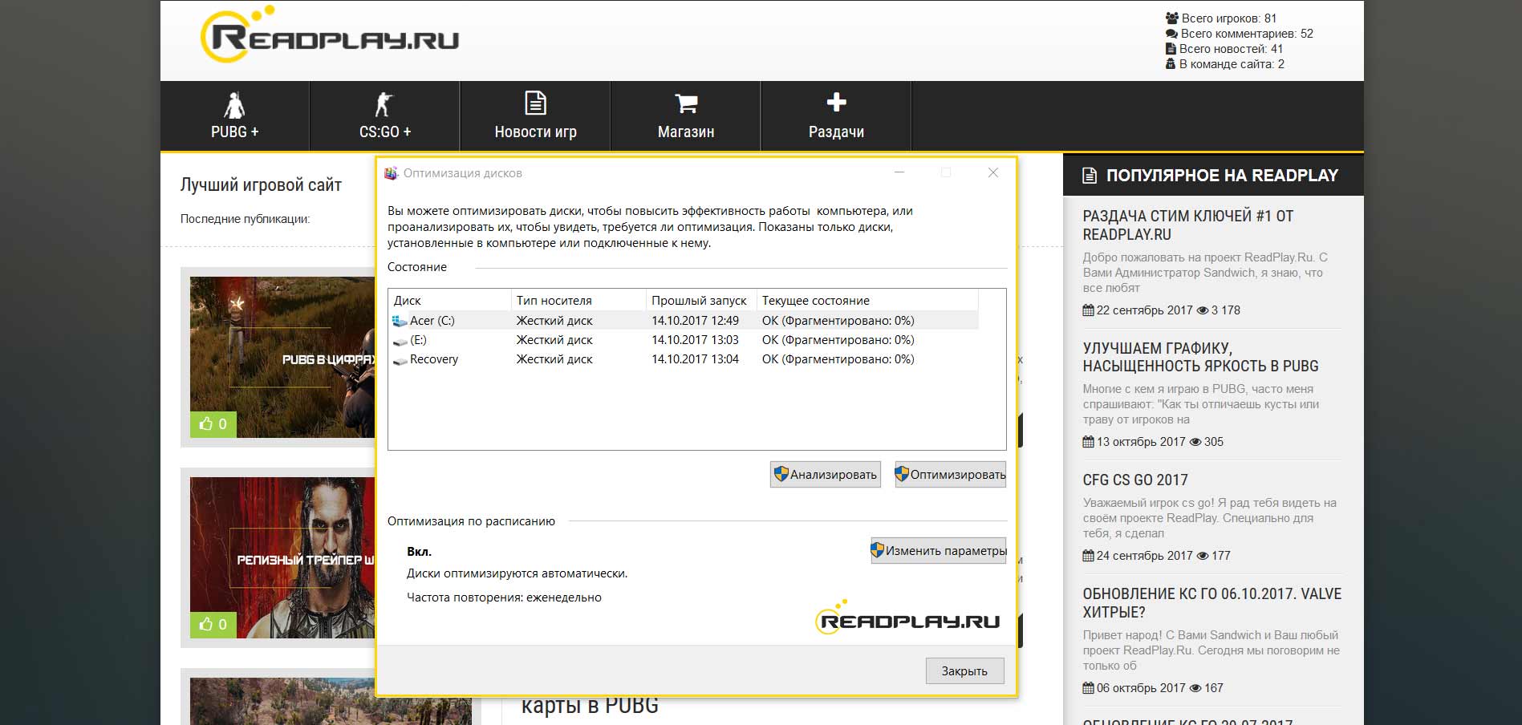Click the eye views icon beside 3 178
The width and height of the screenshot is (1522, 725).
click(1202, 310)
